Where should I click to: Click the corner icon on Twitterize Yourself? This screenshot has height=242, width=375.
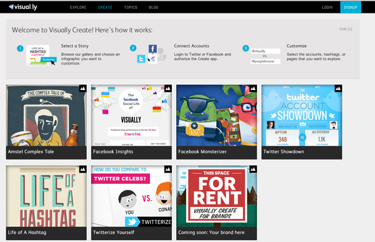[168, 169]
